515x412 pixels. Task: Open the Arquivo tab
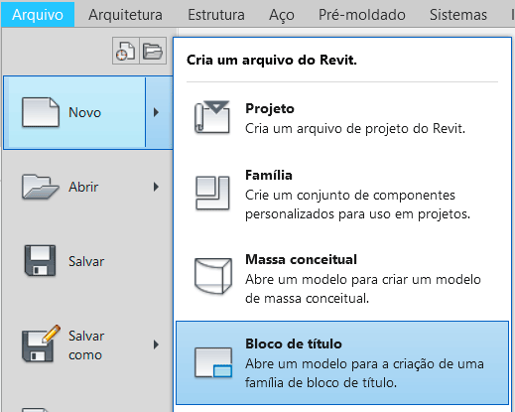pyautogui.click(x=38, y=15)
